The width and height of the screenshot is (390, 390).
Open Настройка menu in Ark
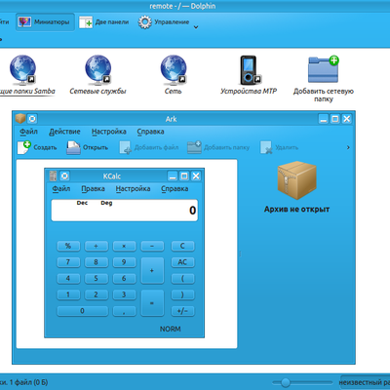click(x=109, y=132)
